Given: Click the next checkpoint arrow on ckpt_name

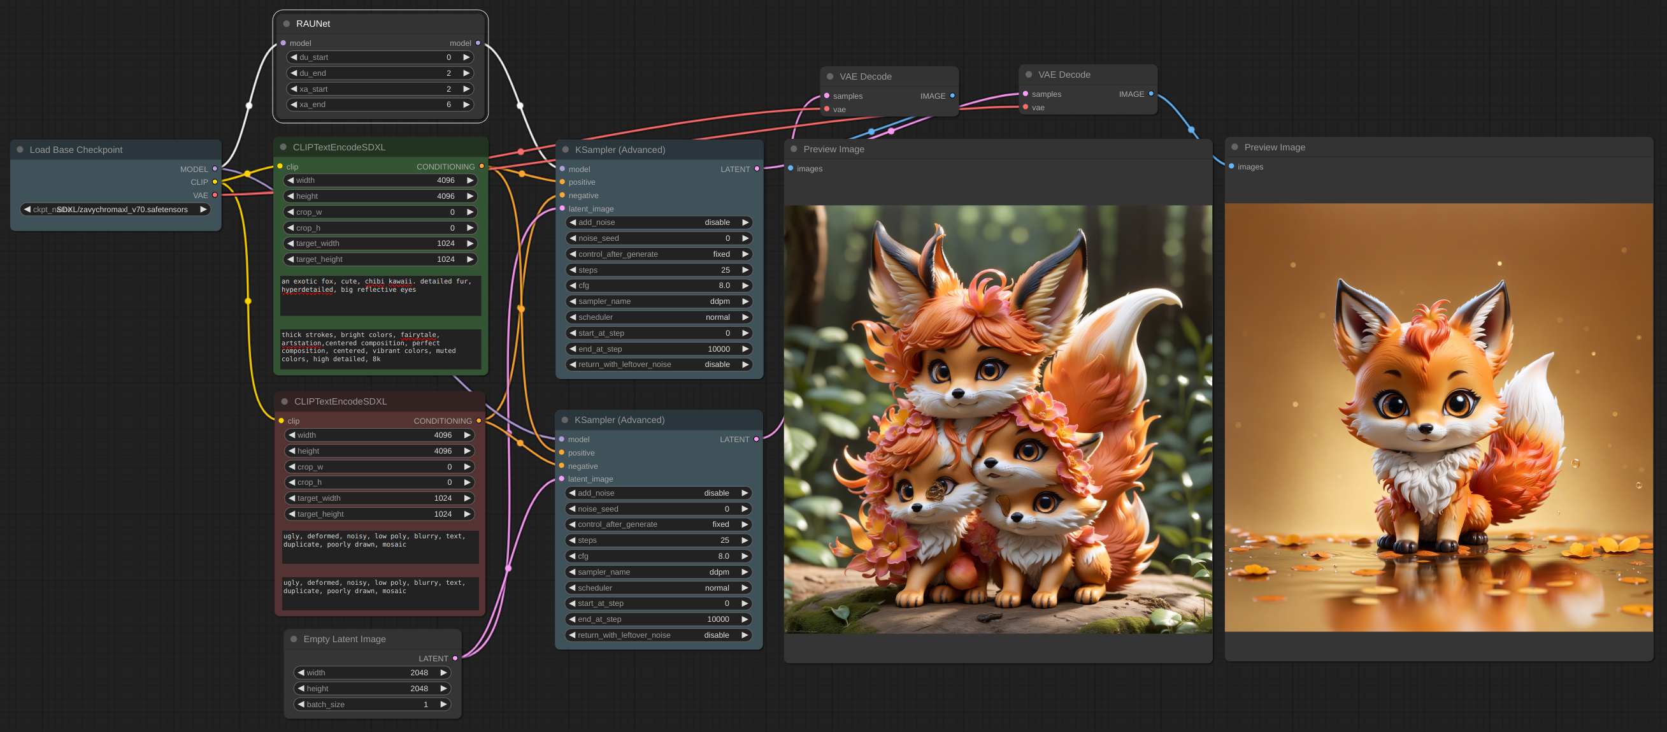Looking at the screenshot, I should [203, 210].
